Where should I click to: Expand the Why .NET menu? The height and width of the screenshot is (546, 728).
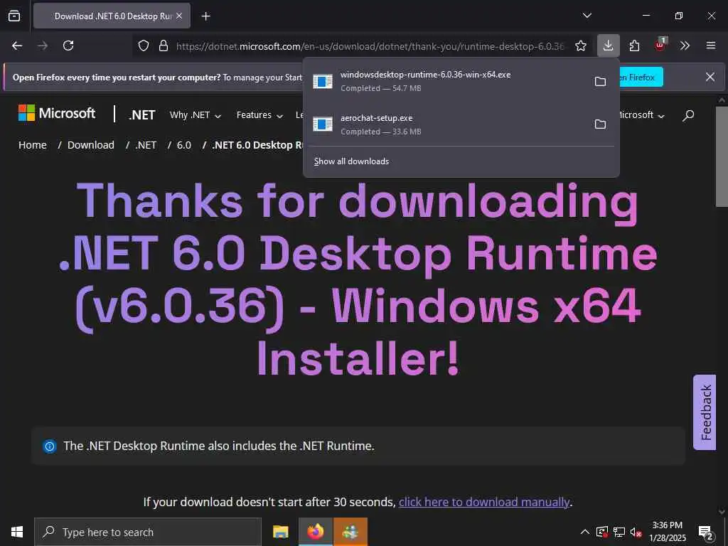click(195, 115)
